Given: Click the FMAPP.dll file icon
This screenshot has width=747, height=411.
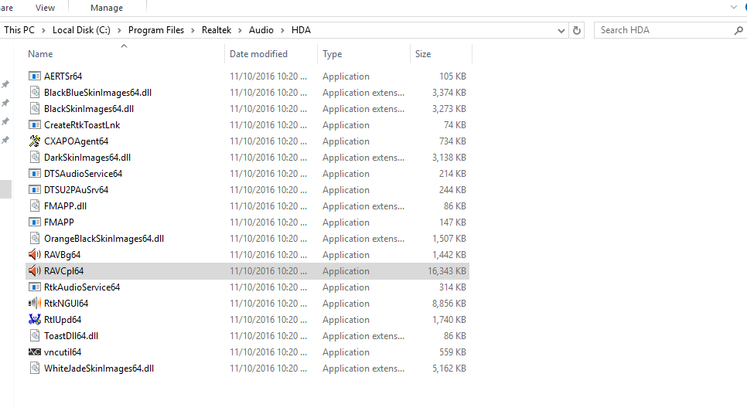Looking at the screenshot, I should [x=34, y=206].
